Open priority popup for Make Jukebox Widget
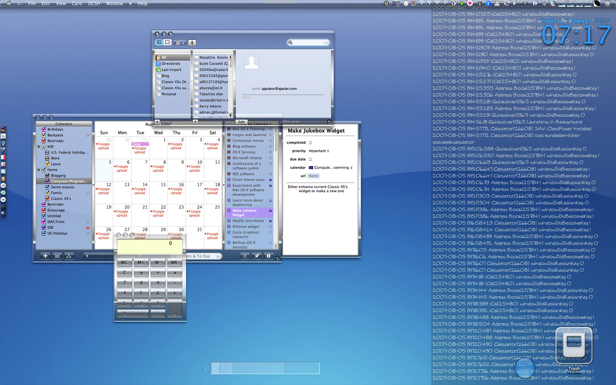616x385 pixels. pyautogui.click(x=271, y=211)
